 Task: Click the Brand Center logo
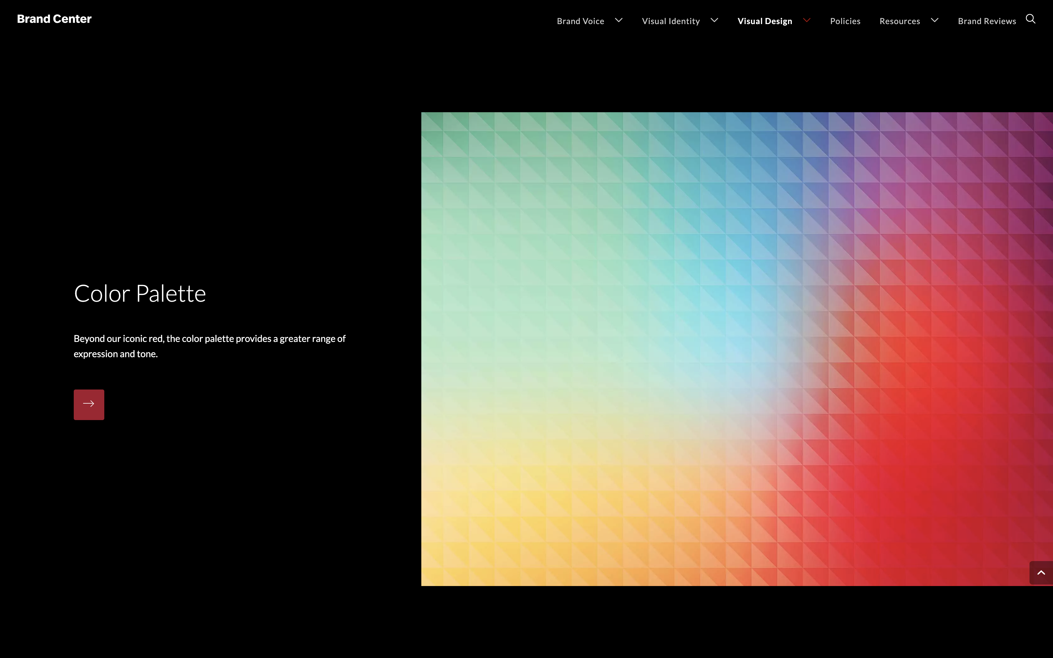(54, 19)
